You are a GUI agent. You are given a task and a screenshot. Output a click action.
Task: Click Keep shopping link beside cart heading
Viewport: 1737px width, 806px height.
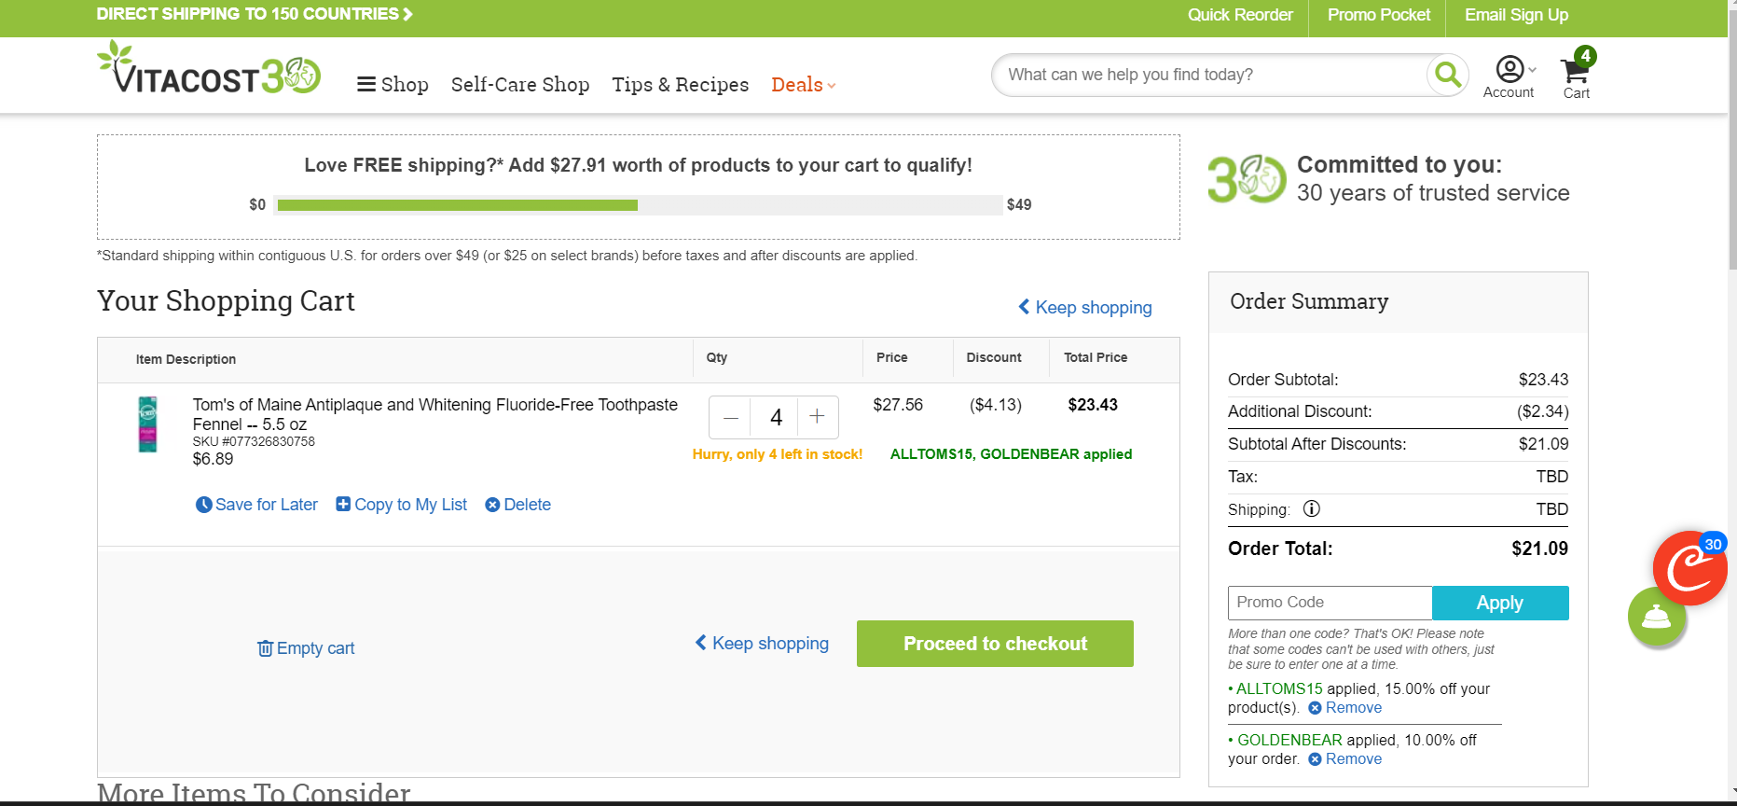1085,308
